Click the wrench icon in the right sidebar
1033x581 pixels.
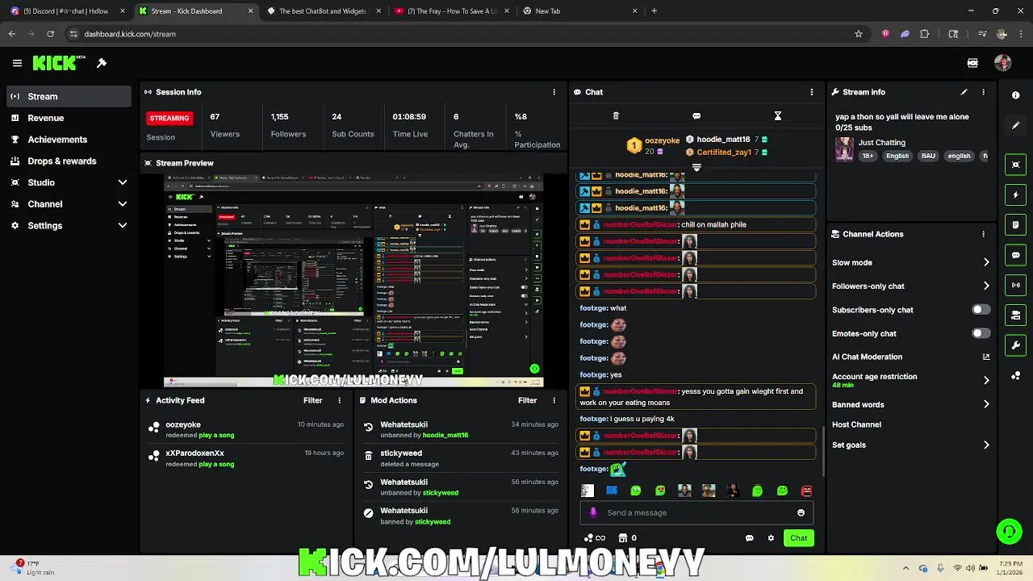1015,345
